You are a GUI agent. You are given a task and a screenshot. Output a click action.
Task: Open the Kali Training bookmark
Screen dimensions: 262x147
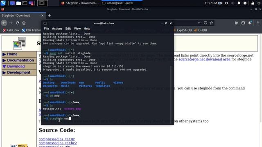(x=32, y=30)
